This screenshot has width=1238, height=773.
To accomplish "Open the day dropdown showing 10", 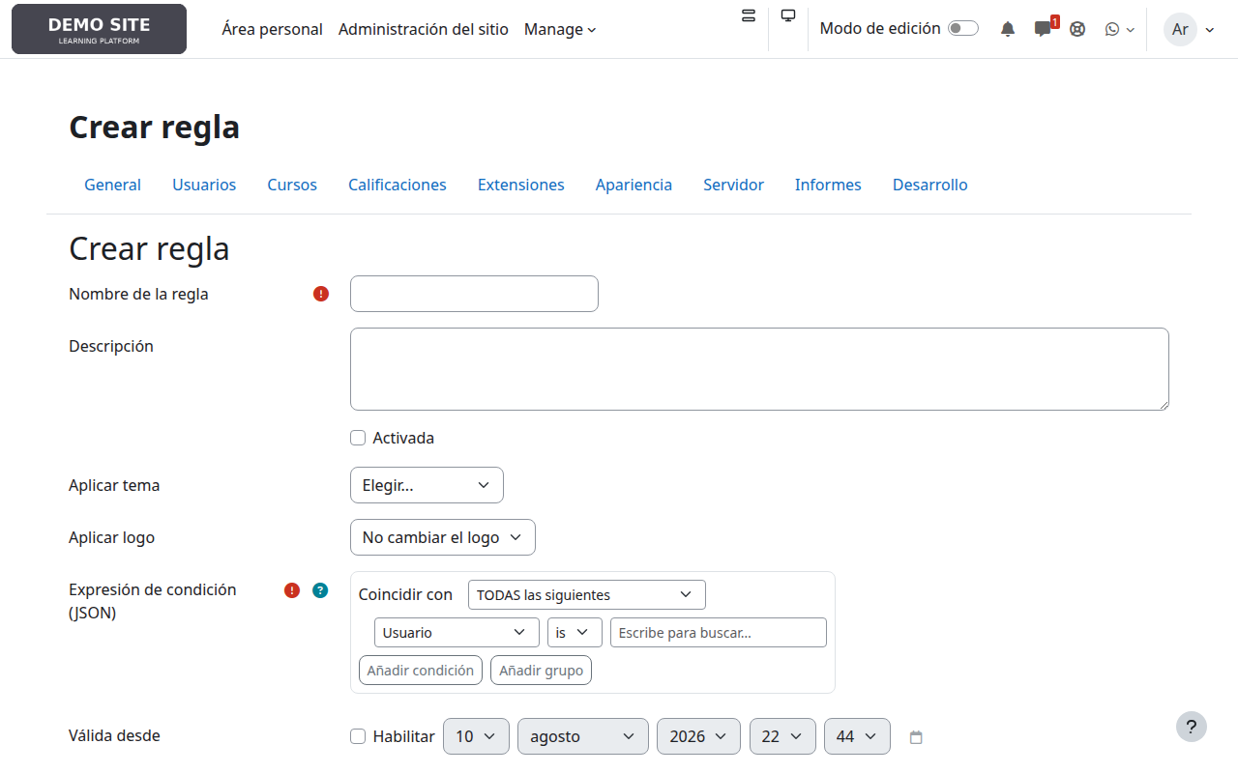I will pos(476,736).
